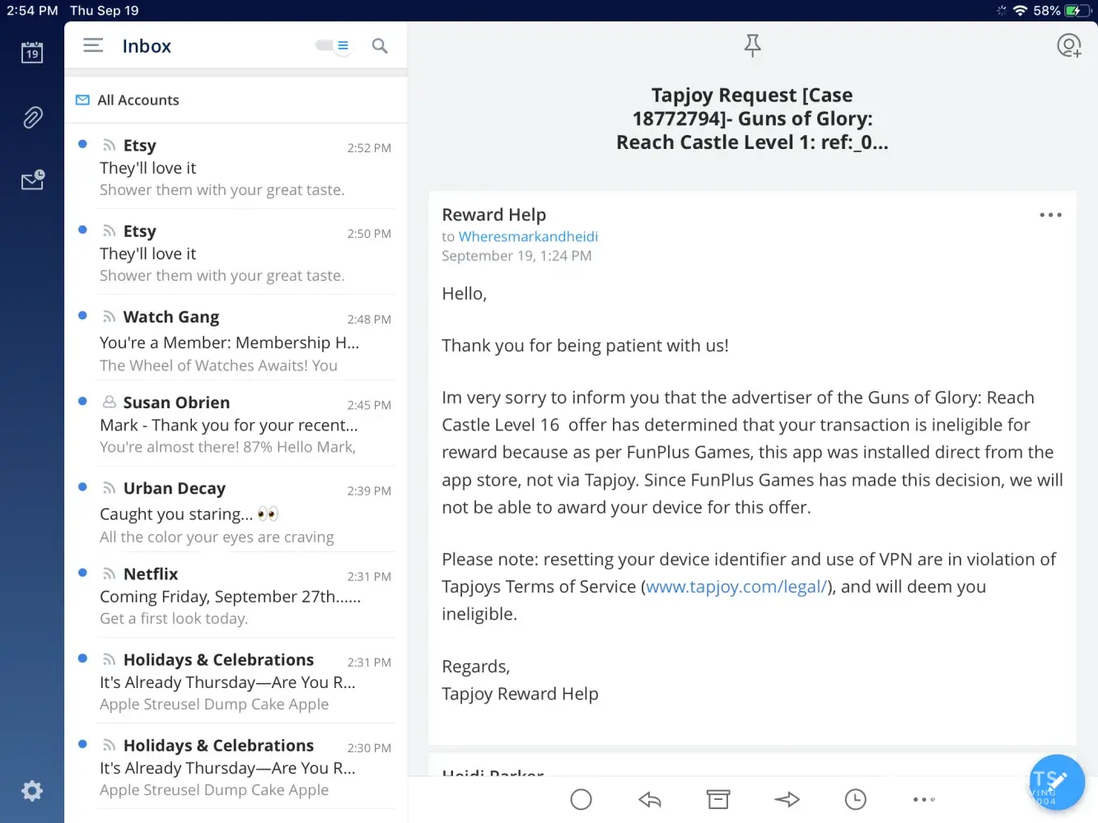Tap the Wheresmarkandheidi recipient link
This screenshot has height=823, width=1098.
(x=528, y=236)
